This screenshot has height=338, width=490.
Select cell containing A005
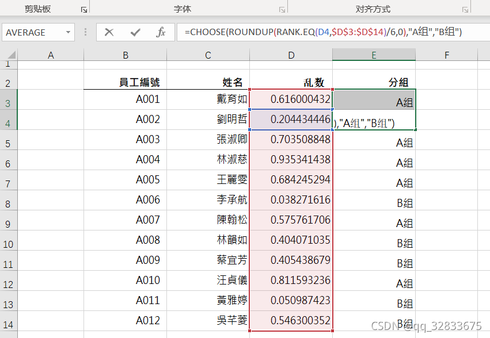[x=126, y=180]
